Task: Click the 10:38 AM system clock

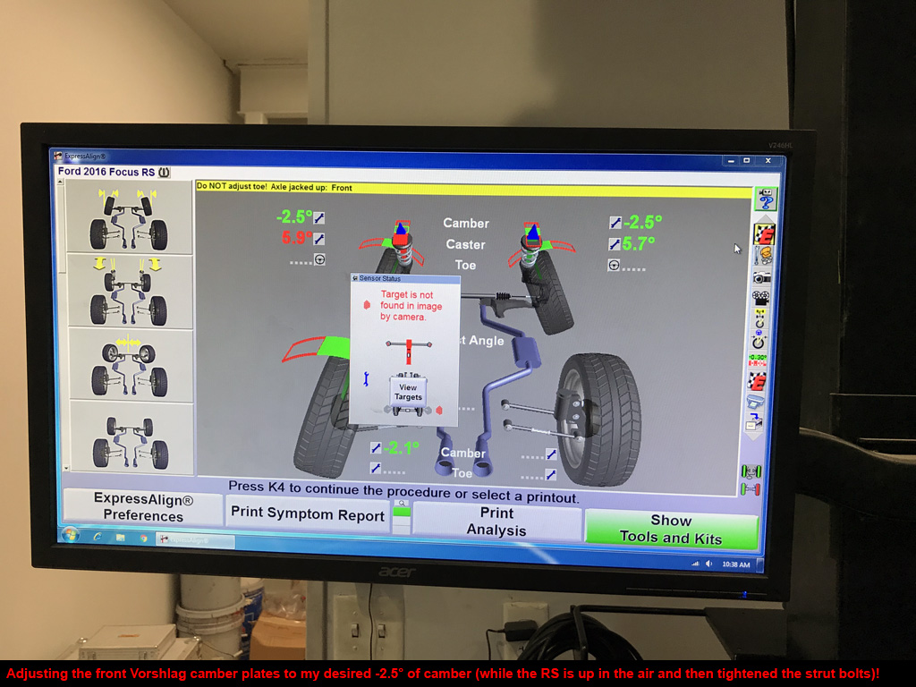Action: coord(735,564)
